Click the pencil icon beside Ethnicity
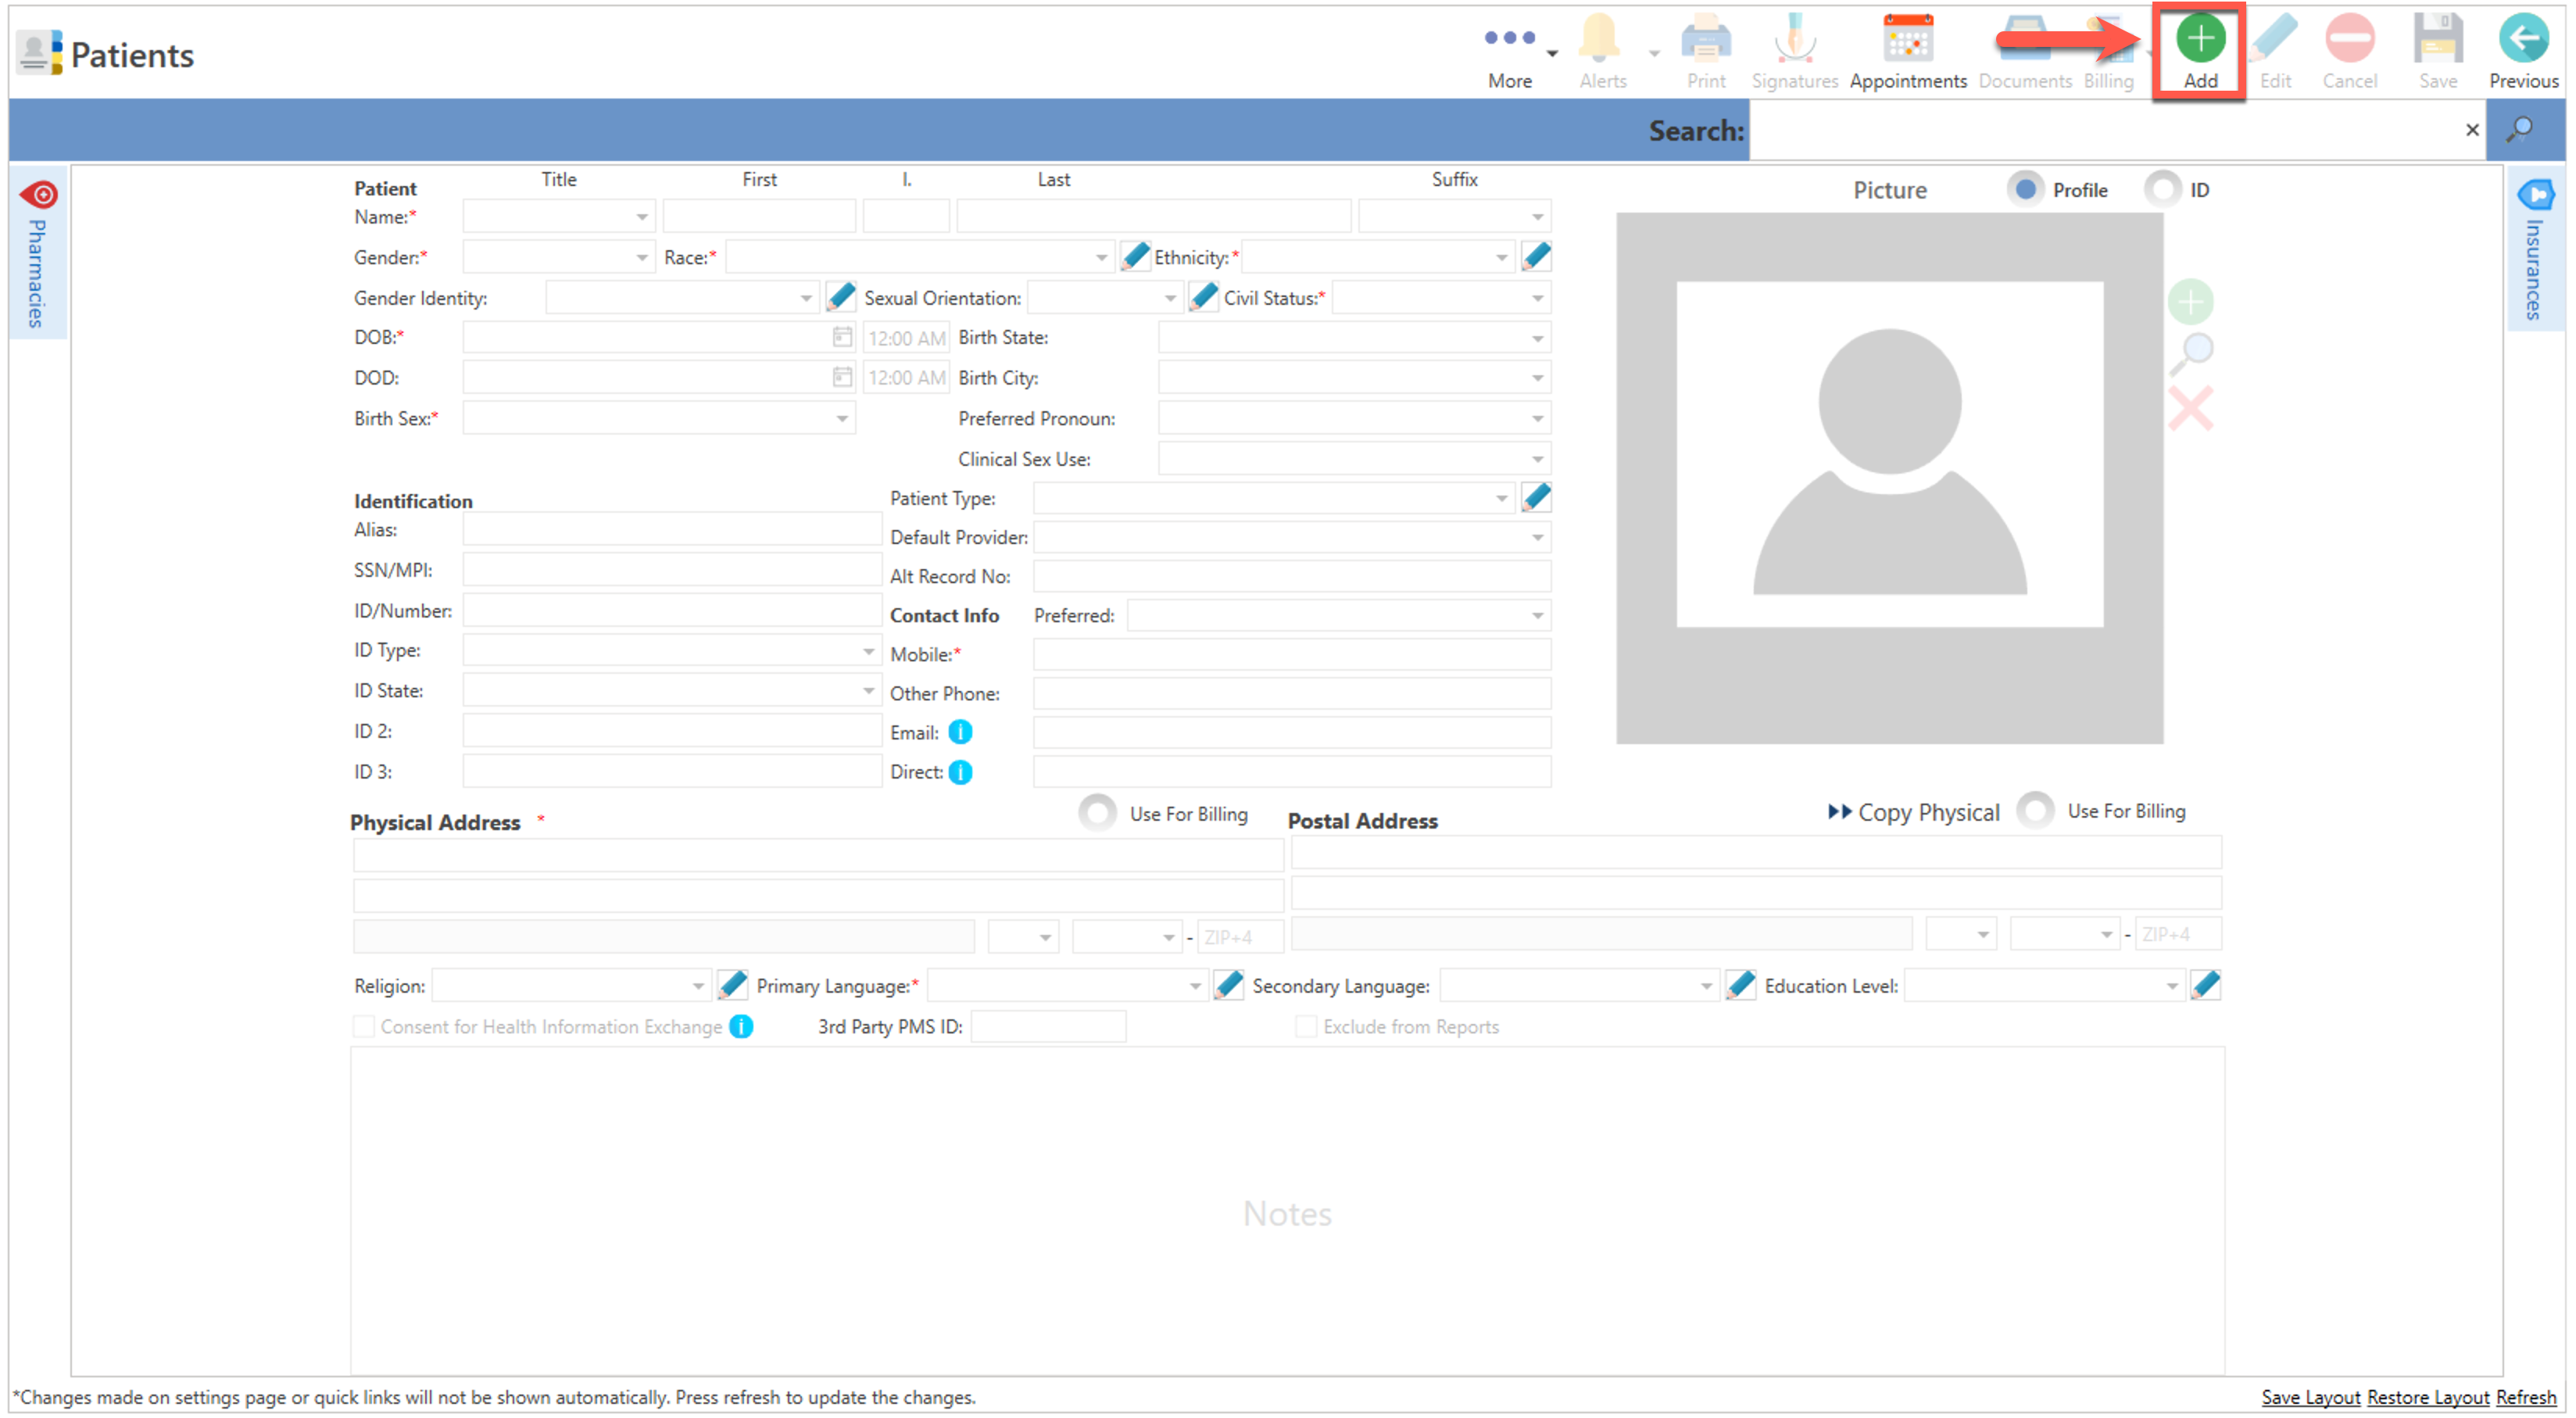 [1536, 257]
